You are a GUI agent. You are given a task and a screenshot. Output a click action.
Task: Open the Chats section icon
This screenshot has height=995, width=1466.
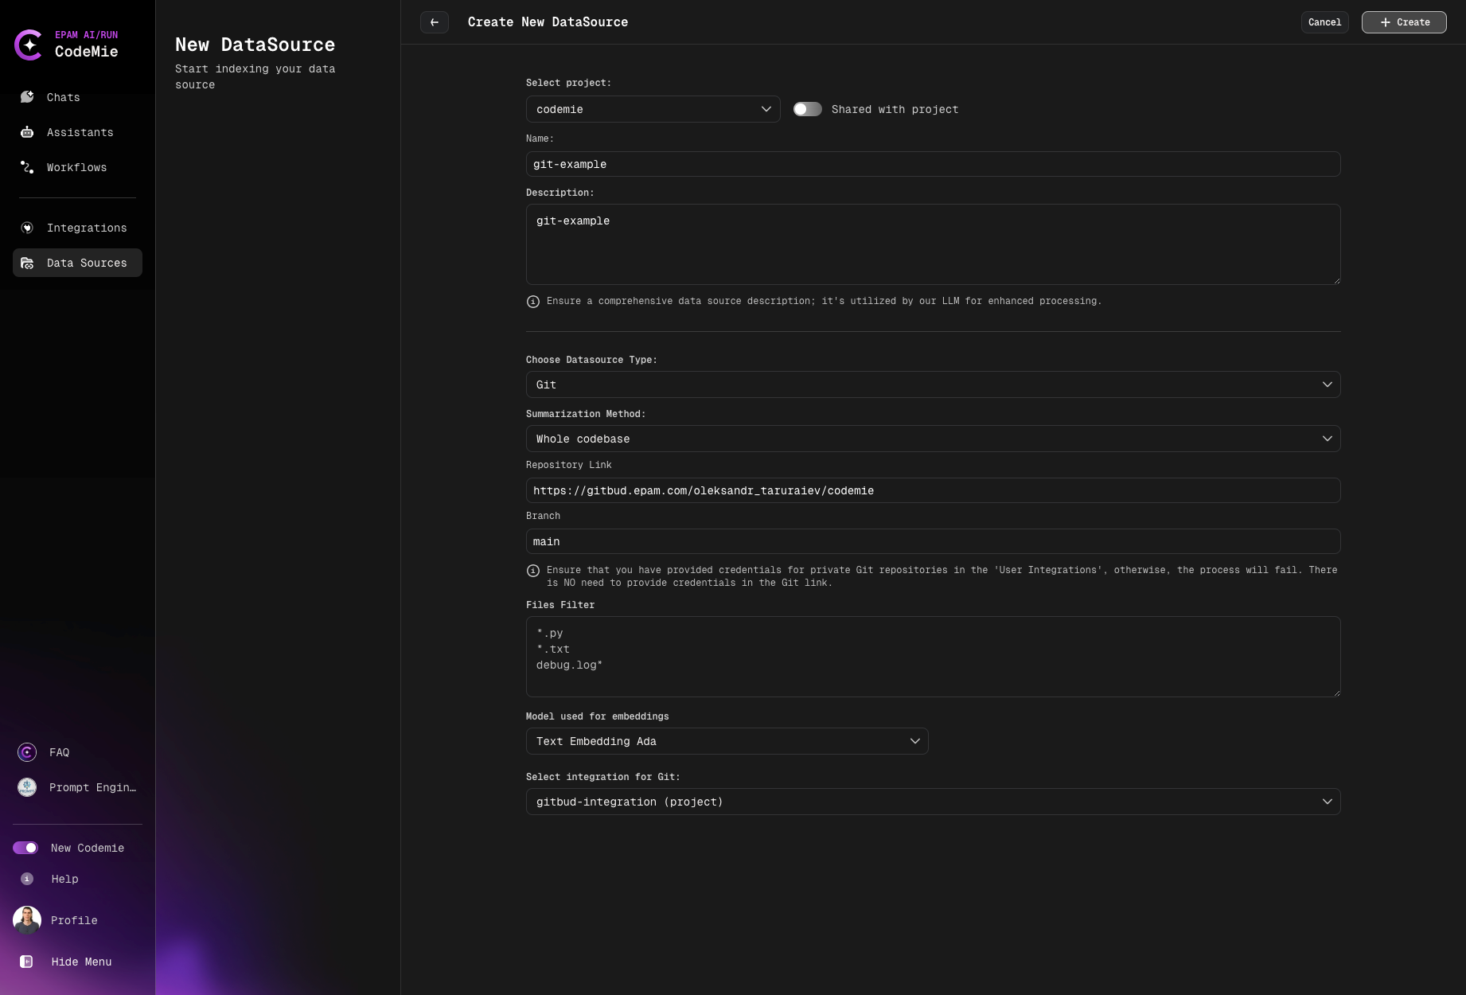[27, 96]
